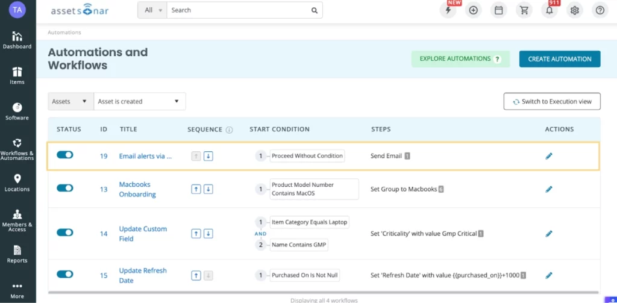This screenshot has height=303, width=617.
Task: Toggle status of Update Custom Field workflow
Action: tap(65, 233)
